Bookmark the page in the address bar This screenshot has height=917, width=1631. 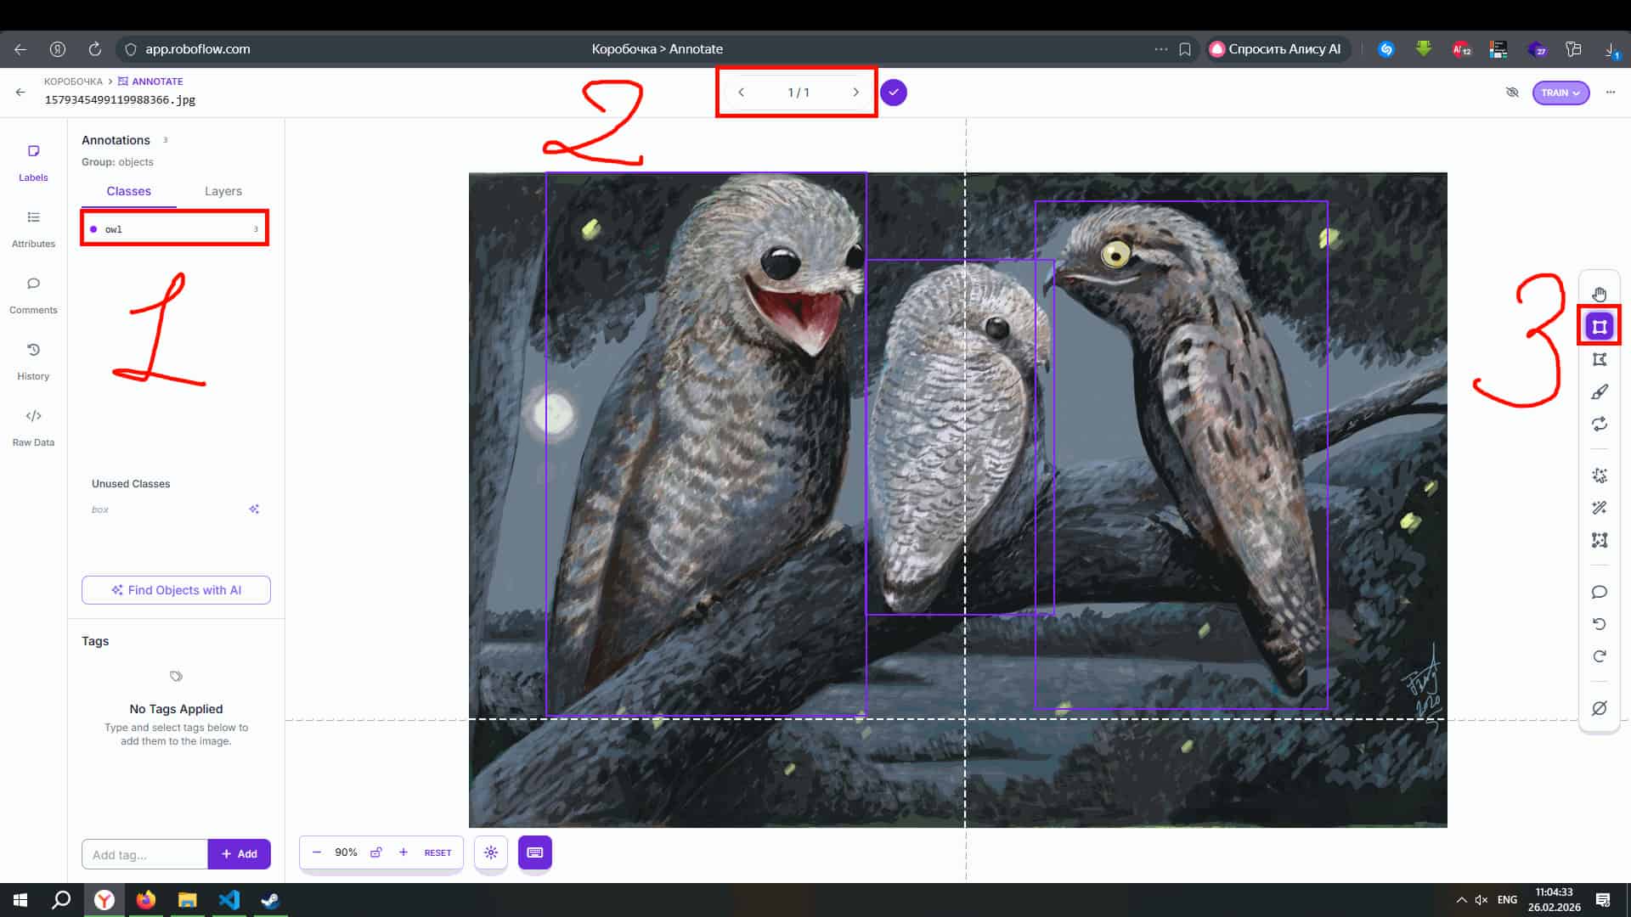click(1185, 49)
